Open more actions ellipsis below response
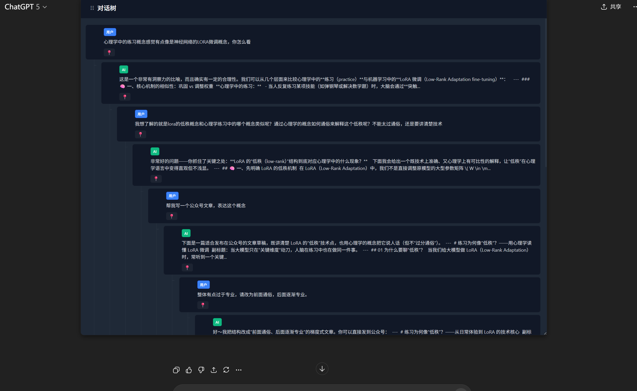 point(239,370)
